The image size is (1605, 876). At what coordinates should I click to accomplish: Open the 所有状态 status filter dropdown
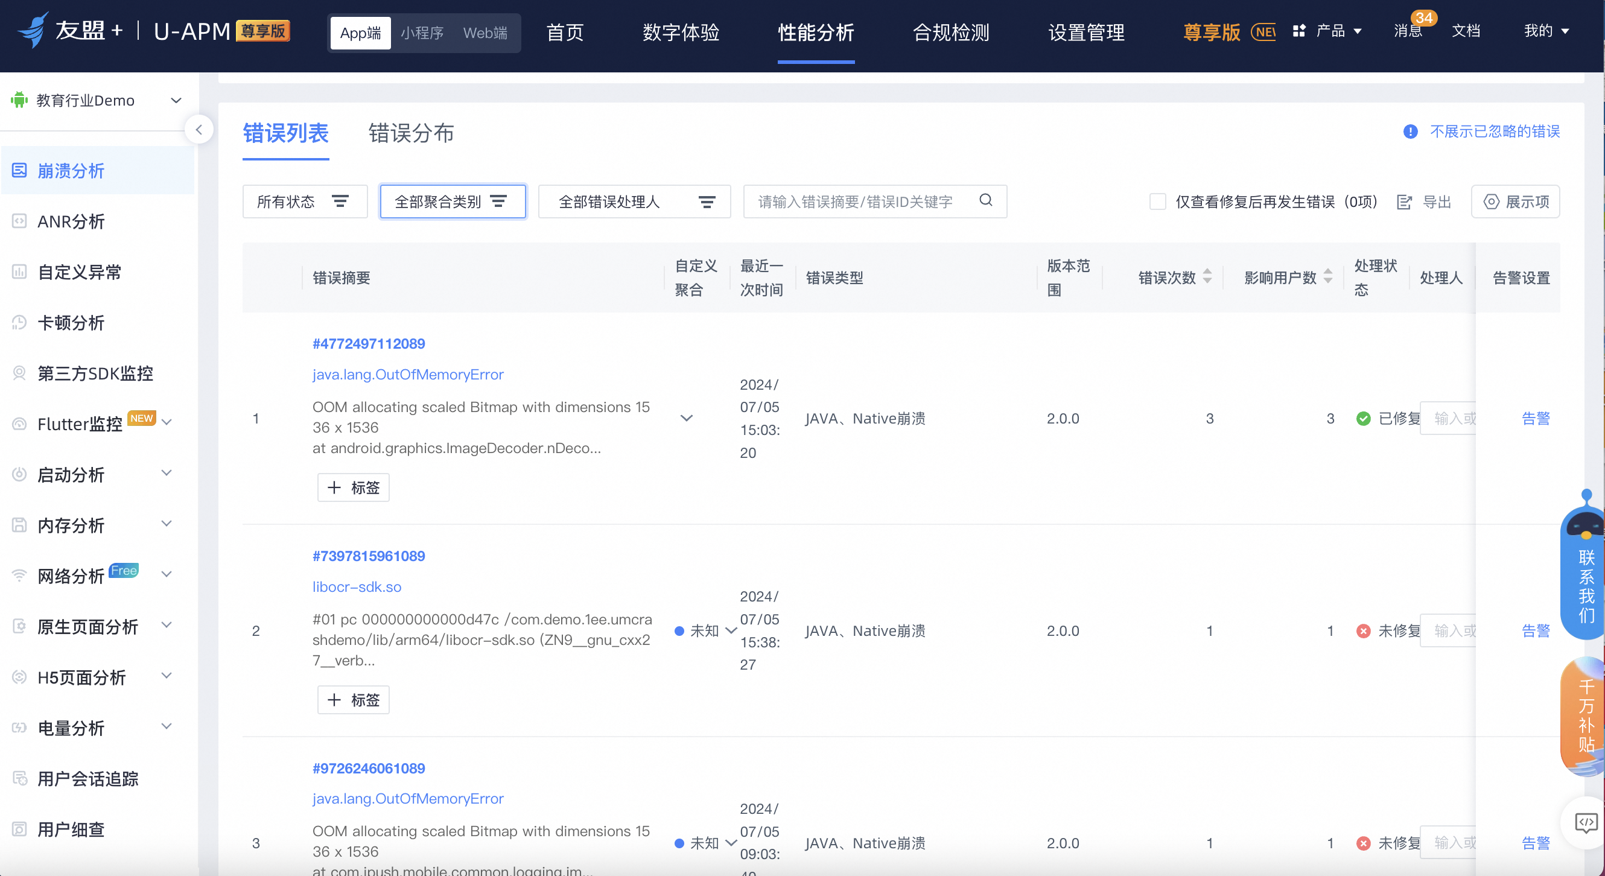pos(305,202)
